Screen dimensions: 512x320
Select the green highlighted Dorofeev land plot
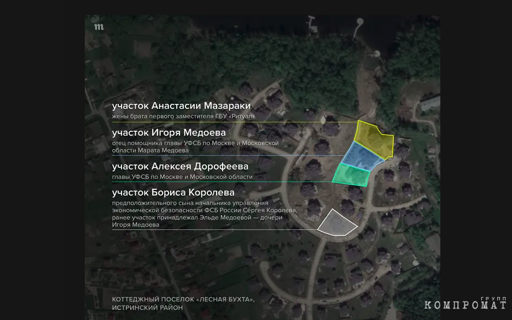tap(351, 175)
